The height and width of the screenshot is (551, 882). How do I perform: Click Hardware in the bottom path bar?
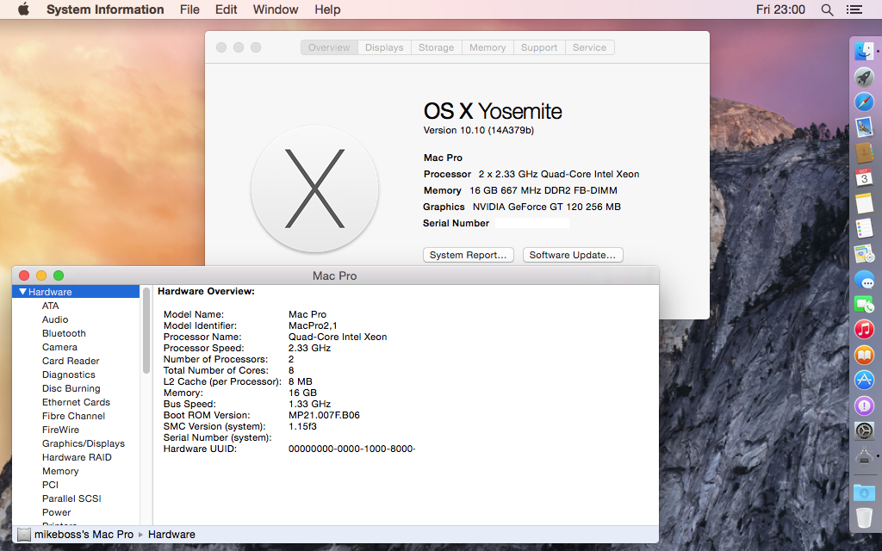pyautogui.click(x=171, y=534)
